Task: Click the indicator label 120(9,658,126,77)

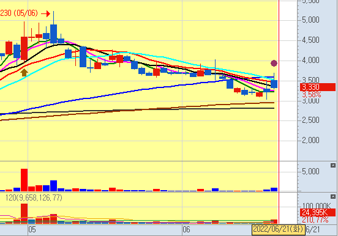Action: click(x=34, y=197)
